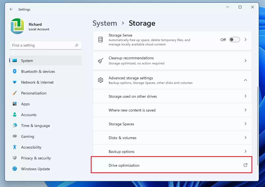Click the System monitor icon in sidebar

click(x=15, y=60)
